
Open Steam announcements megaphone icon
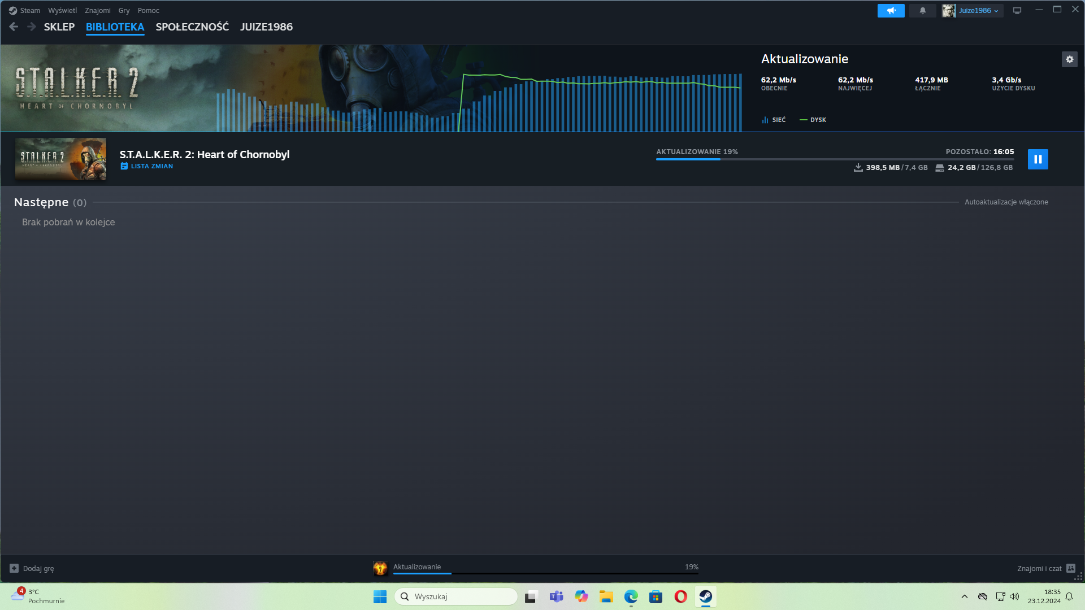[x=891, y=11]
